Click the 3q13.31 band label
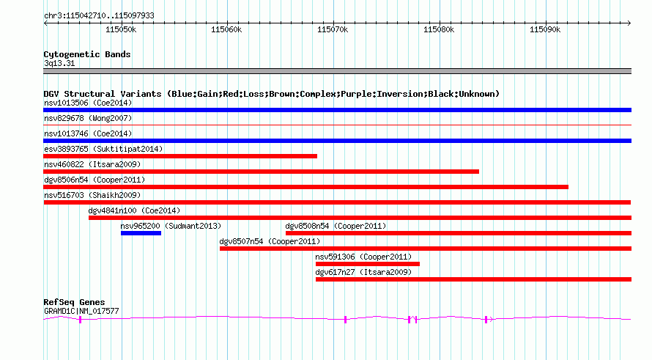 coord(59,63)
